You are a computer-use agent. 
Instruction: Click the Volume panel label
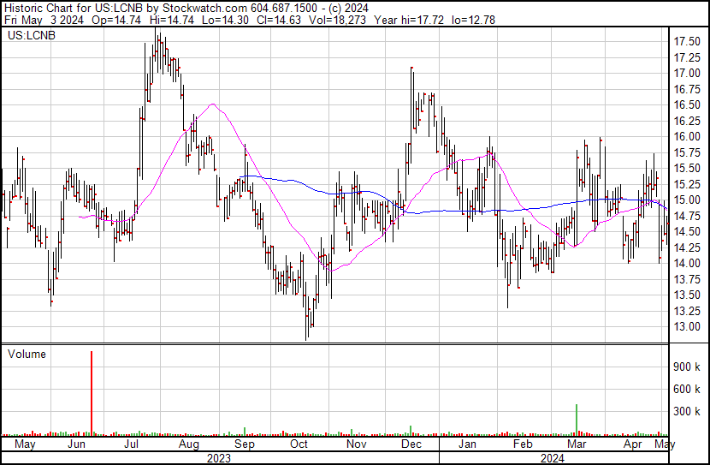27,354
